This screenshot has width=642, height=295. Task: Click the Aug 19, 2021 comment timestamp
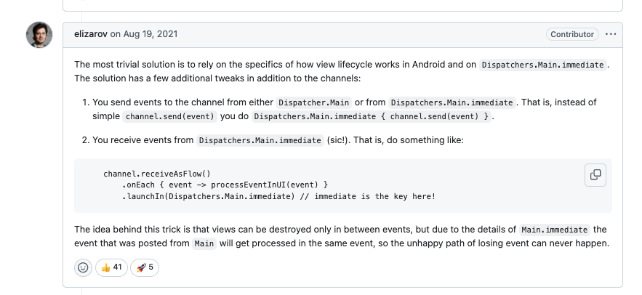[149, 34]
